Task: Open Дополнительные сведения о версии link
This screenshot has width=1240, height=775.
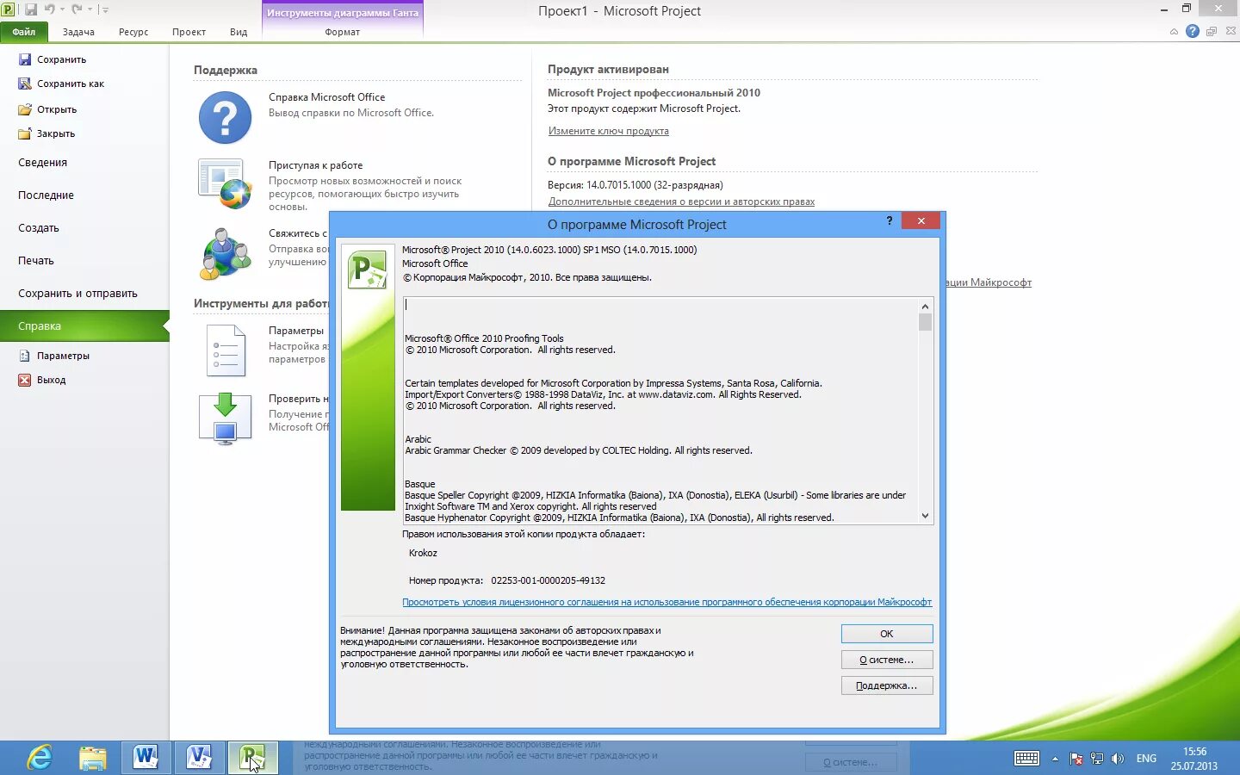Action: 681,201
